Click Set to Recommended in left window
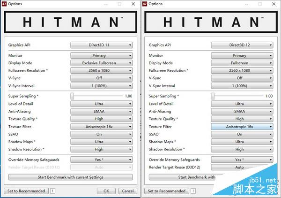Viewport: 281px width, 198px height. [x=26, y=191]
